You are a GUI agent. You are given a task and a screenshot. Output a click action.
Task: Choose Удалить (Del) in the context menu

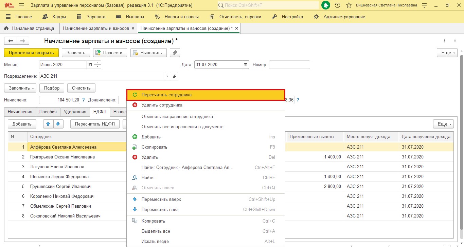pyautogui.click(x=206, y=157)
